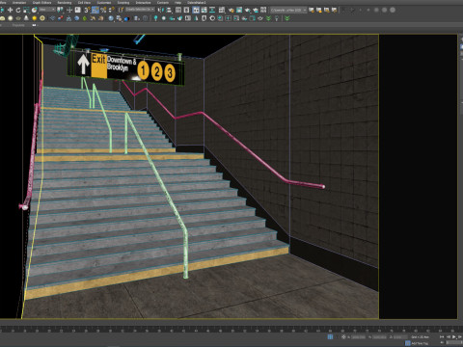Open the Schematic View
463x347 pixels.
click(212, 10)
